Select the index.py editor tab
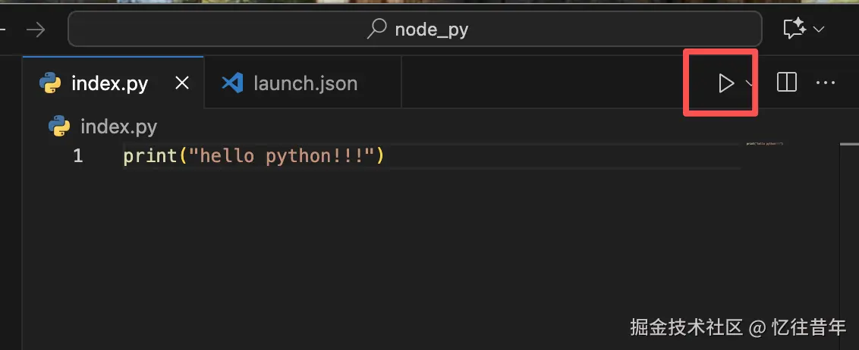The width and height of the screenshot is (859, 350). (x=109, y=83)
